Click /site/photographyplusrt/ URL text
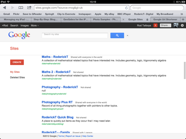Viewport: 186px width, 139px height. pos(53,109)
